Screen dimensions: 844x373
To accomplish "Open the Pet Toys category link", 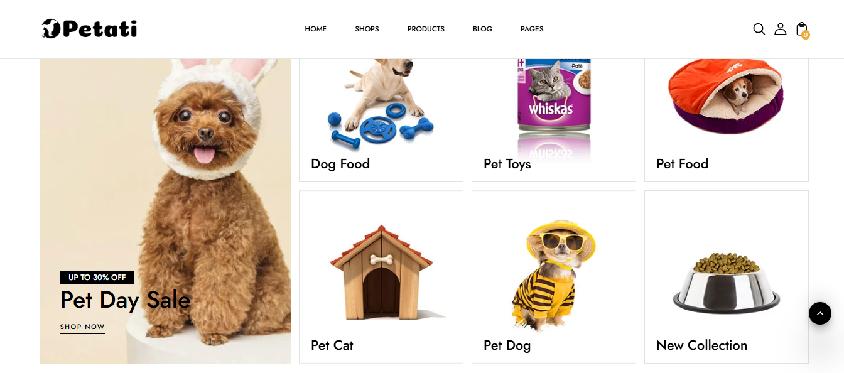I will coord(507,164).
